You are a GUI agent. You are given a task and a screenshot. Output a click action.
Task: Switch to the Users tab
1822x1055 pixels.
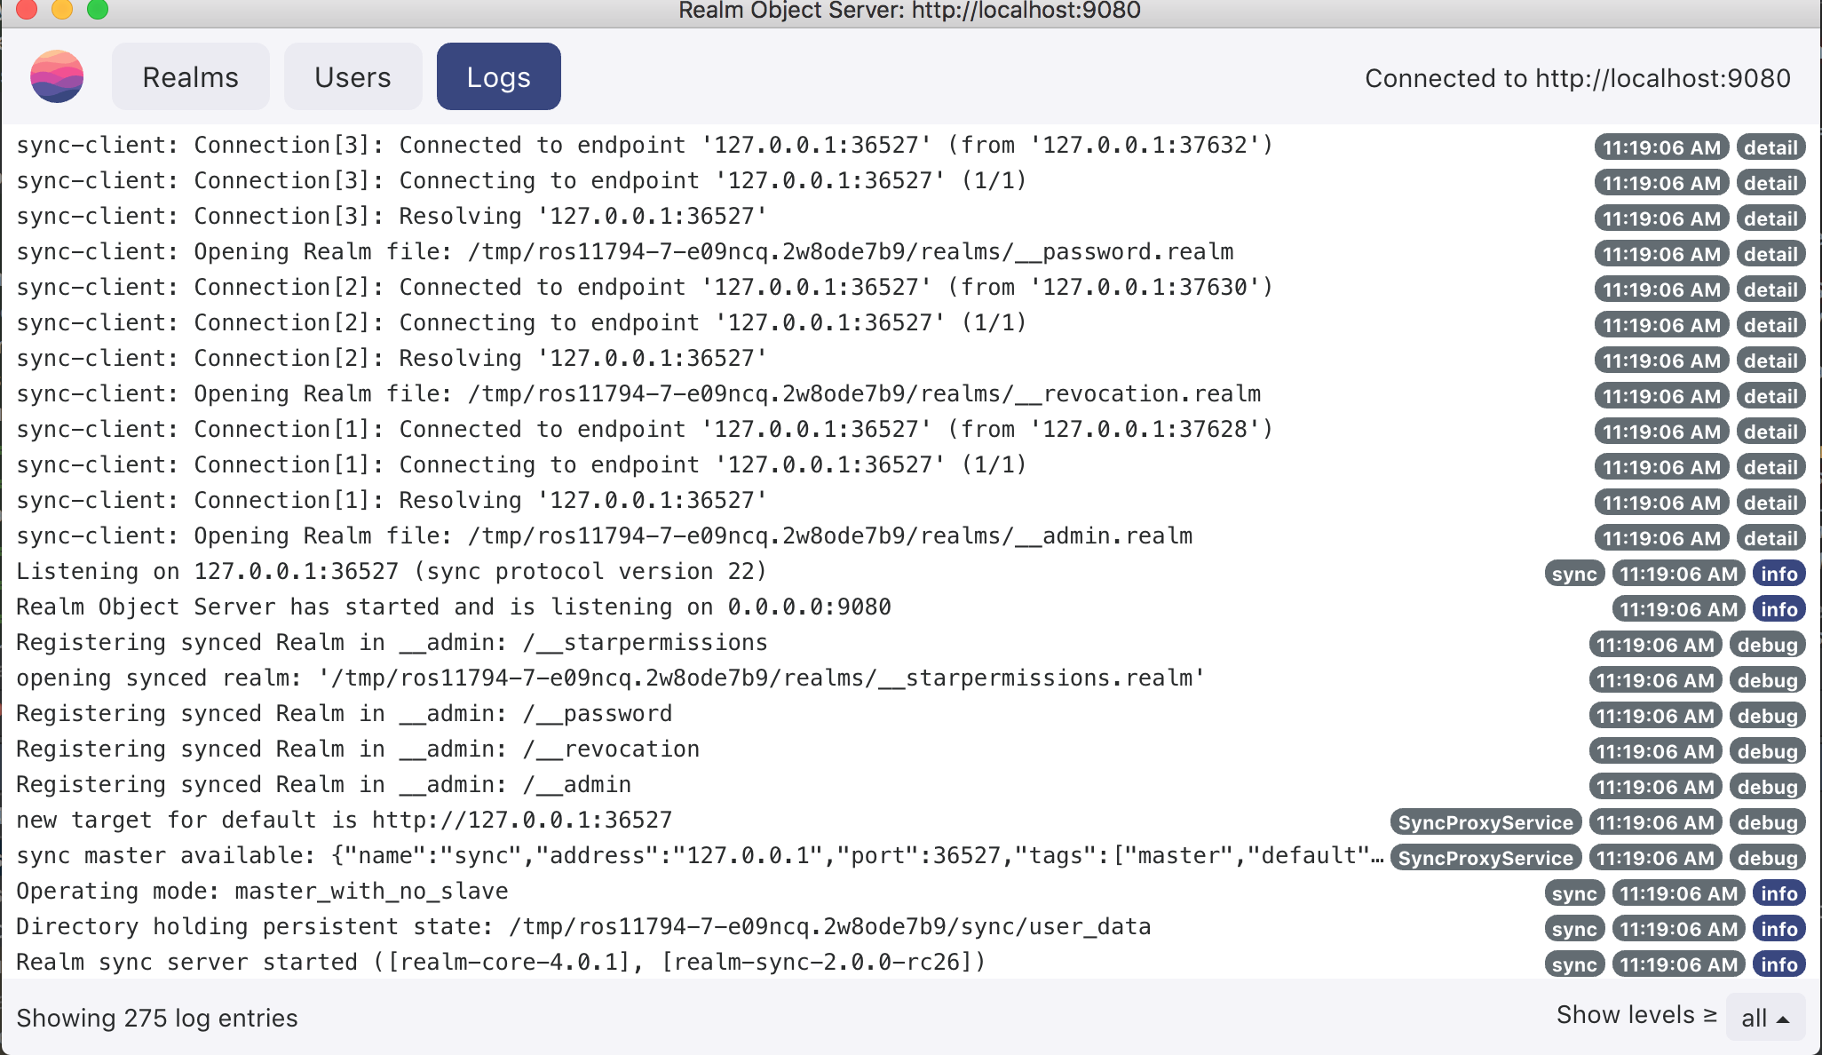point(353,76)
